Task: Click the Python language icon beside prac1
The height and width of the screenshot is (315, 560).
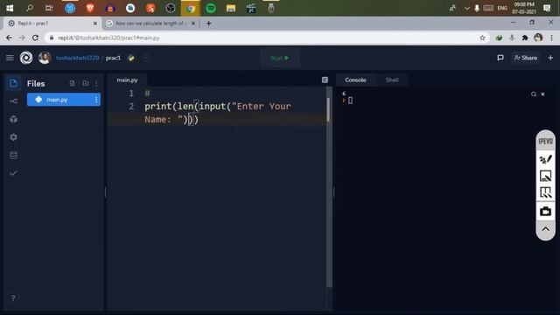Action: (131, 58)
